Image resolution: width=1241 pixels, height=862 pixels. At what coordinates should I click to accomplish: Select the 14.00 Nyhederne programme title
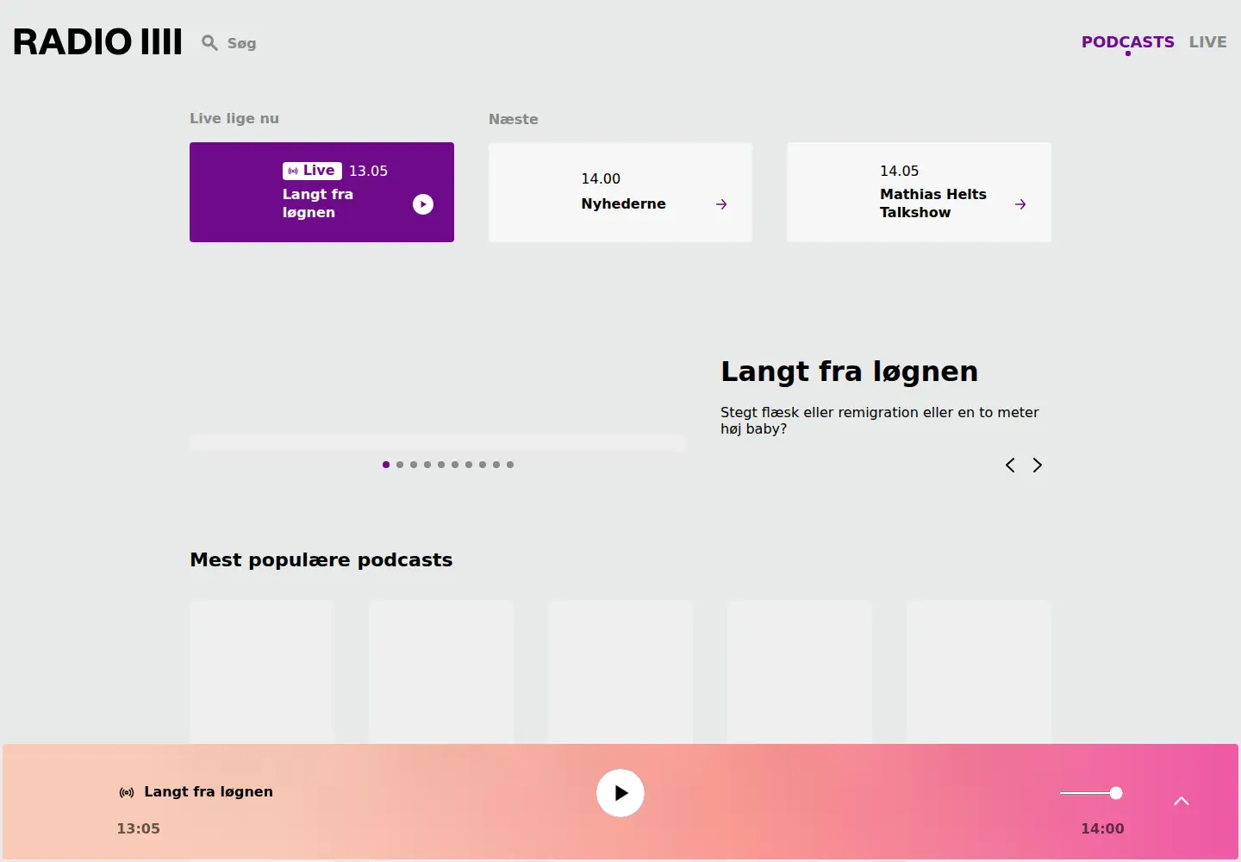coord(623,203)
